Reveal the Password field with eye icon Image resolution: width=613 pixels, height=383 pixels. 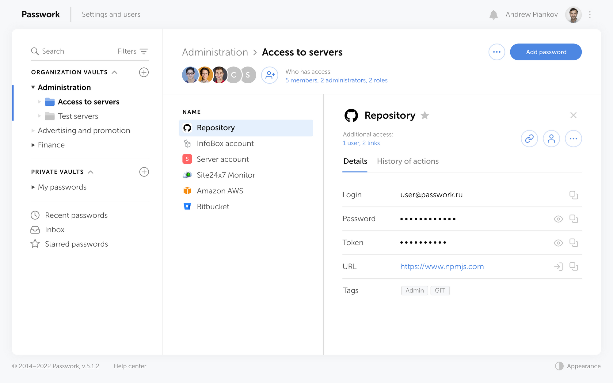click(x=558, y=219)
